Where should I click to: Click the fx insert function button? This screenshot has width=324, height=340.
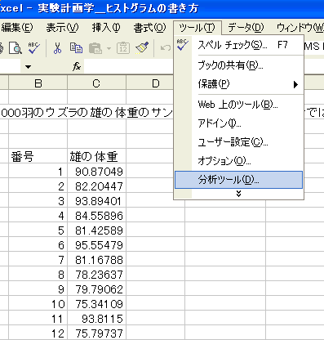pyautogui.click(x=77, y=66)
